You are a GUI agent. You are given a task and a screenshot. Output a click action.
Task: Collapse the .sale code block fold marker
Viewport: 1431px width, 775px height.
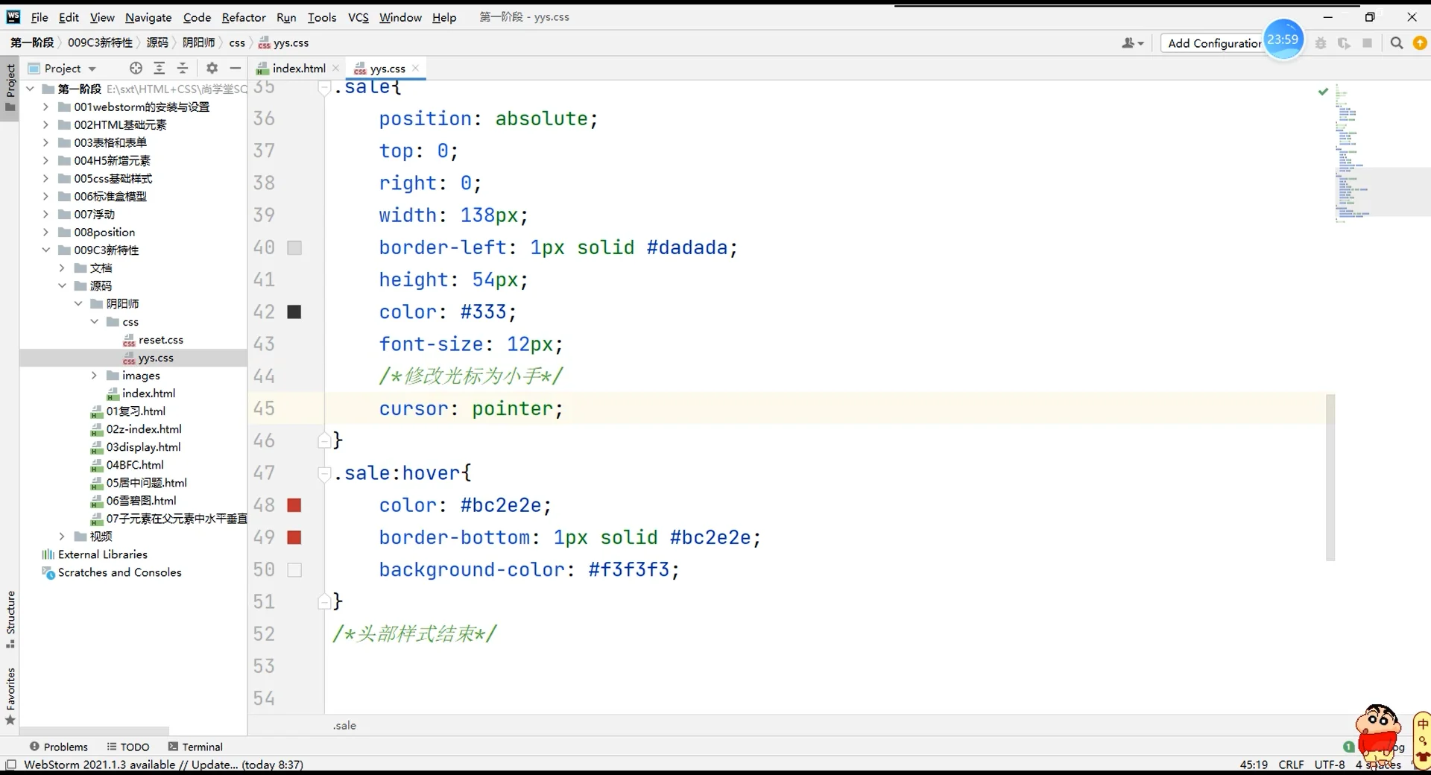coord(323,87)
